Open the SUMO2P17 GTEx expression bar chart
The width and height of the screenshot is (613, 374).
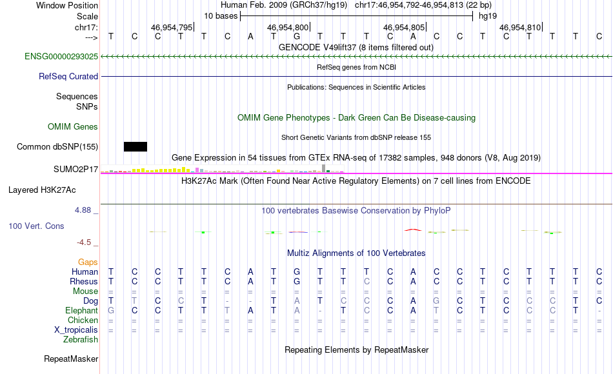tap(222, 169)
